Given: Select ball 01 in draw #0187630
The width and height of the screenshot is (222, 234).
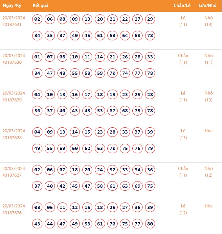Looking at the screenshot, I should (37, 57).
